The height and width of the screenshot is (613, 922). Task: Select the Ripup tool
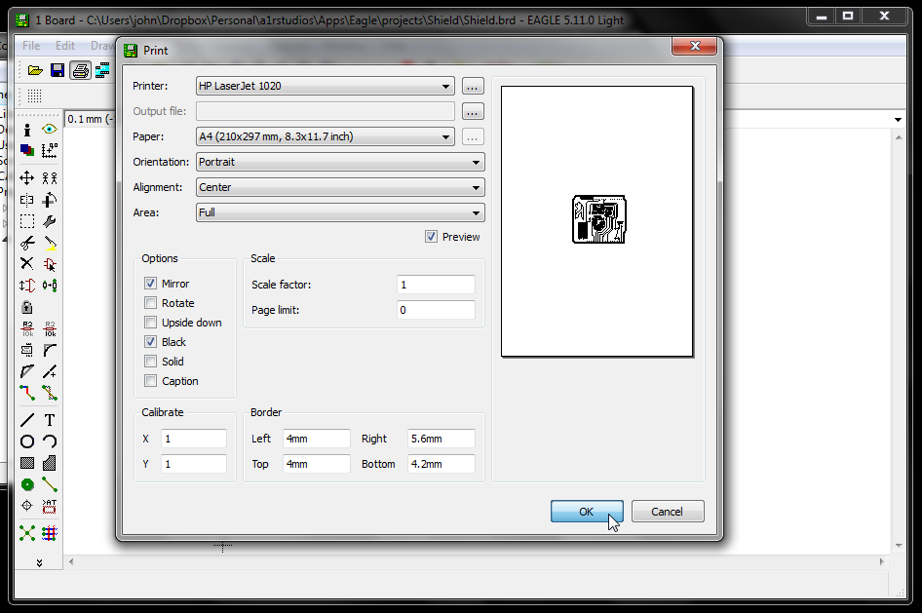pyautogui.click(x=50, y=393)
